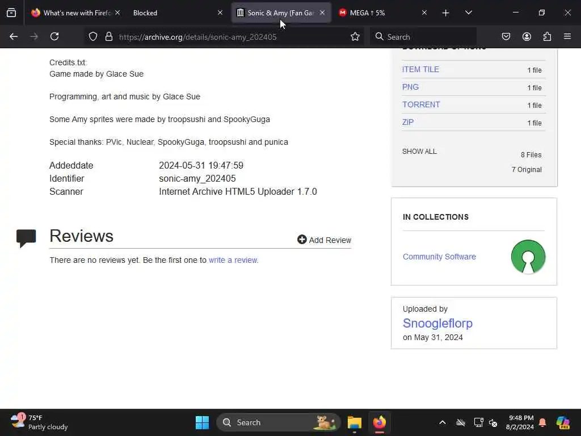Open File Explorer from the taskbar
Screen dimensions: 581x436
[x=355, y=422]
